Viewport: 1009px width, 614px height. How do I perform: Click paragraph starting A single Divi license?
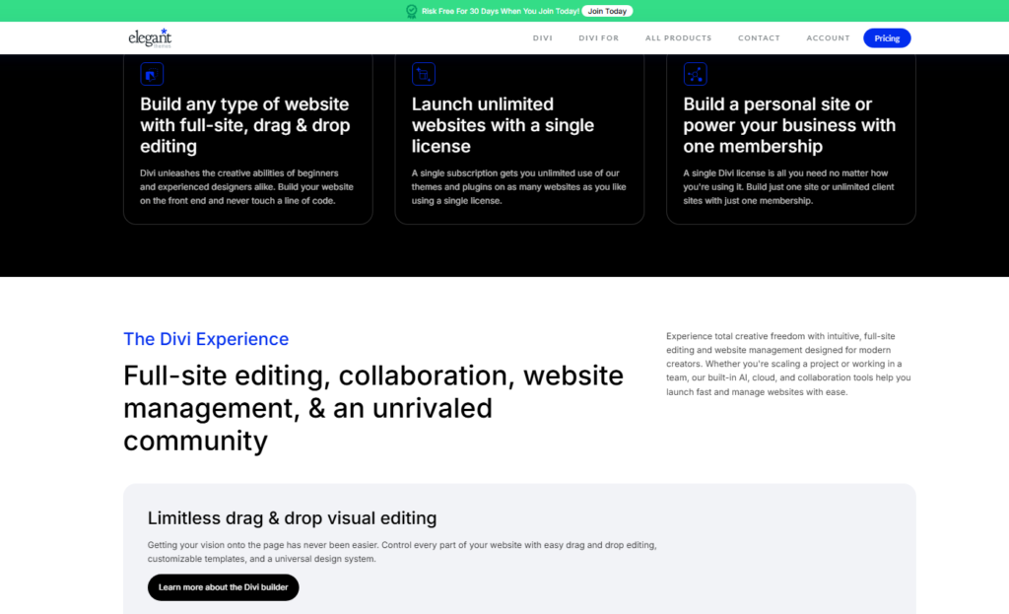pyautogui.click(x=789, y=186)
